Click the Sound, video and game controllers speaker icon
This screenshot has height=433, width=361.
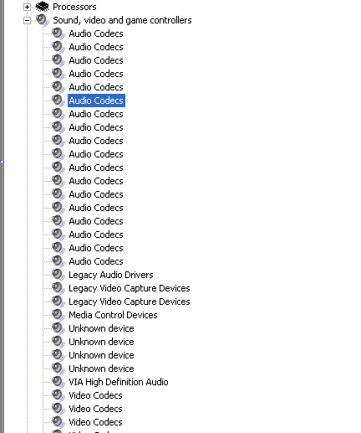(x=43, y=20)
